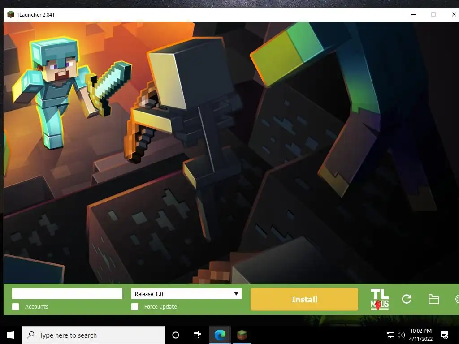Open Task View on taskbar
Viewport: 459px width, 344px height.
(x=197, y=335)
